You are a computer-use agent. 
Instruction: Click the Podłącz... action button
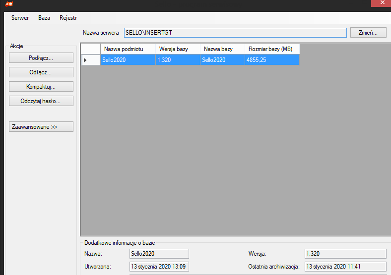pyautogui.click(x=41, y=57)
